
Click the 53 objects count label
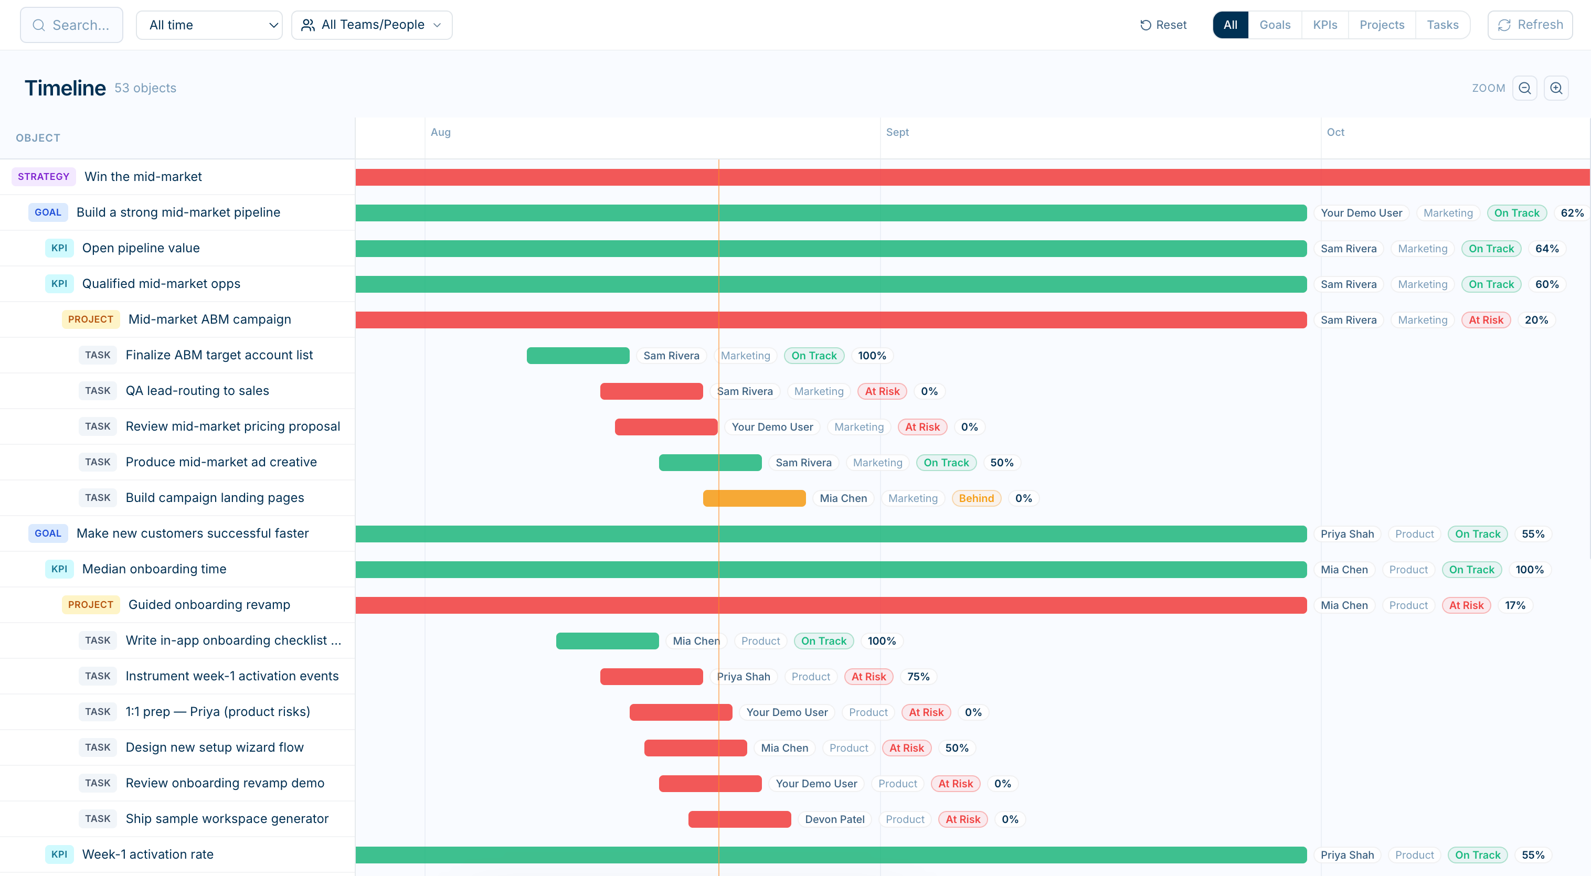(x=145, y=88)
